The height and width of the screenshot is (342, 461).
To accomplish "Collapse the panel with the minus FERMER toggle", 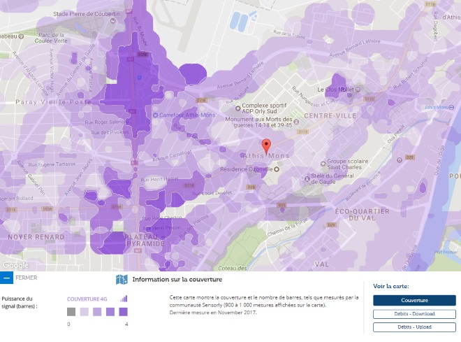I will coord(6,278).
